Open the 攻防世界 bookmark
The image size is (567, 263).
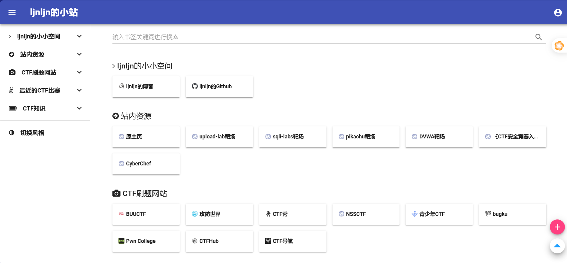point(219,214)
